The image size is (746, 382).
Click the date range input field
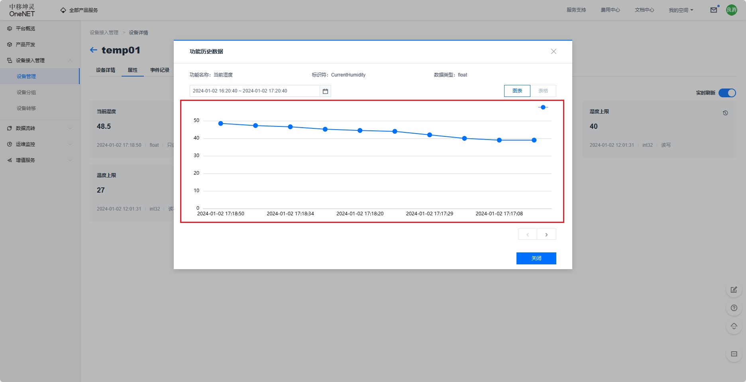coord(255,91)
